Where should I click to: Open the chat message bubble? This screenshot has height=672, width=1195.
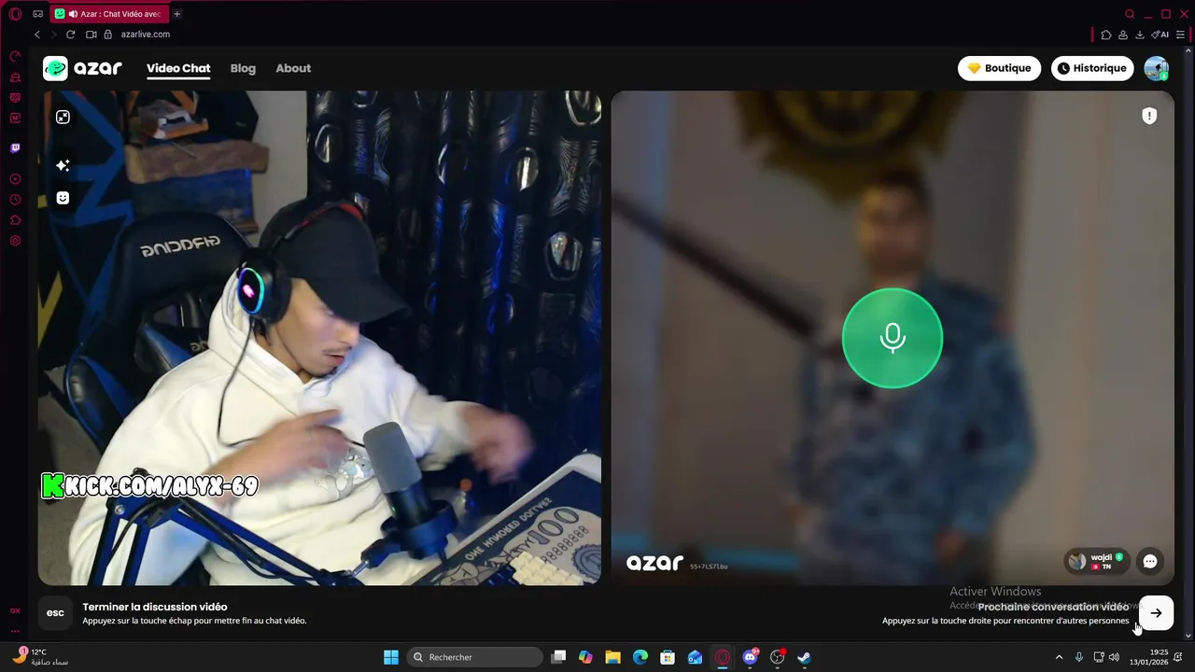1150,561
